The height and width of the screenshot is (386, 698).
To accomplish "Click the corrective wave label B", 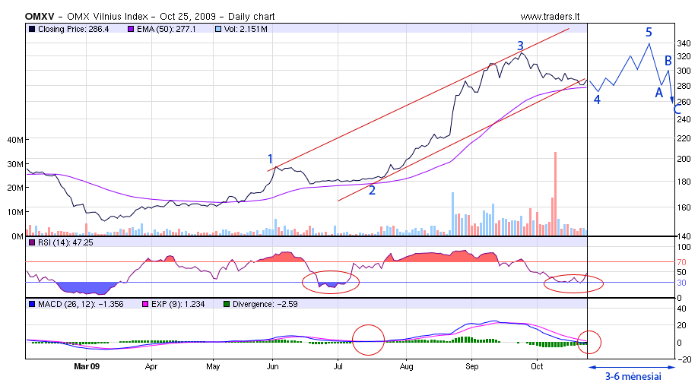I will pyautogui.click(x=668, y=60).
